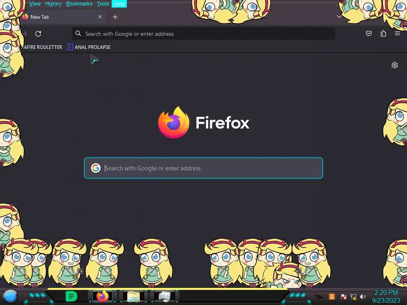Open the Extensions puzzle icon
407x305 pixels.
tap(383, 33)
